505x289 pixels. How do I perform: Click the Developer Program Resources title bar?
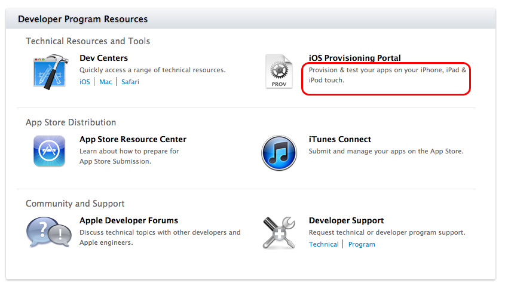click(x=82, y=19)
